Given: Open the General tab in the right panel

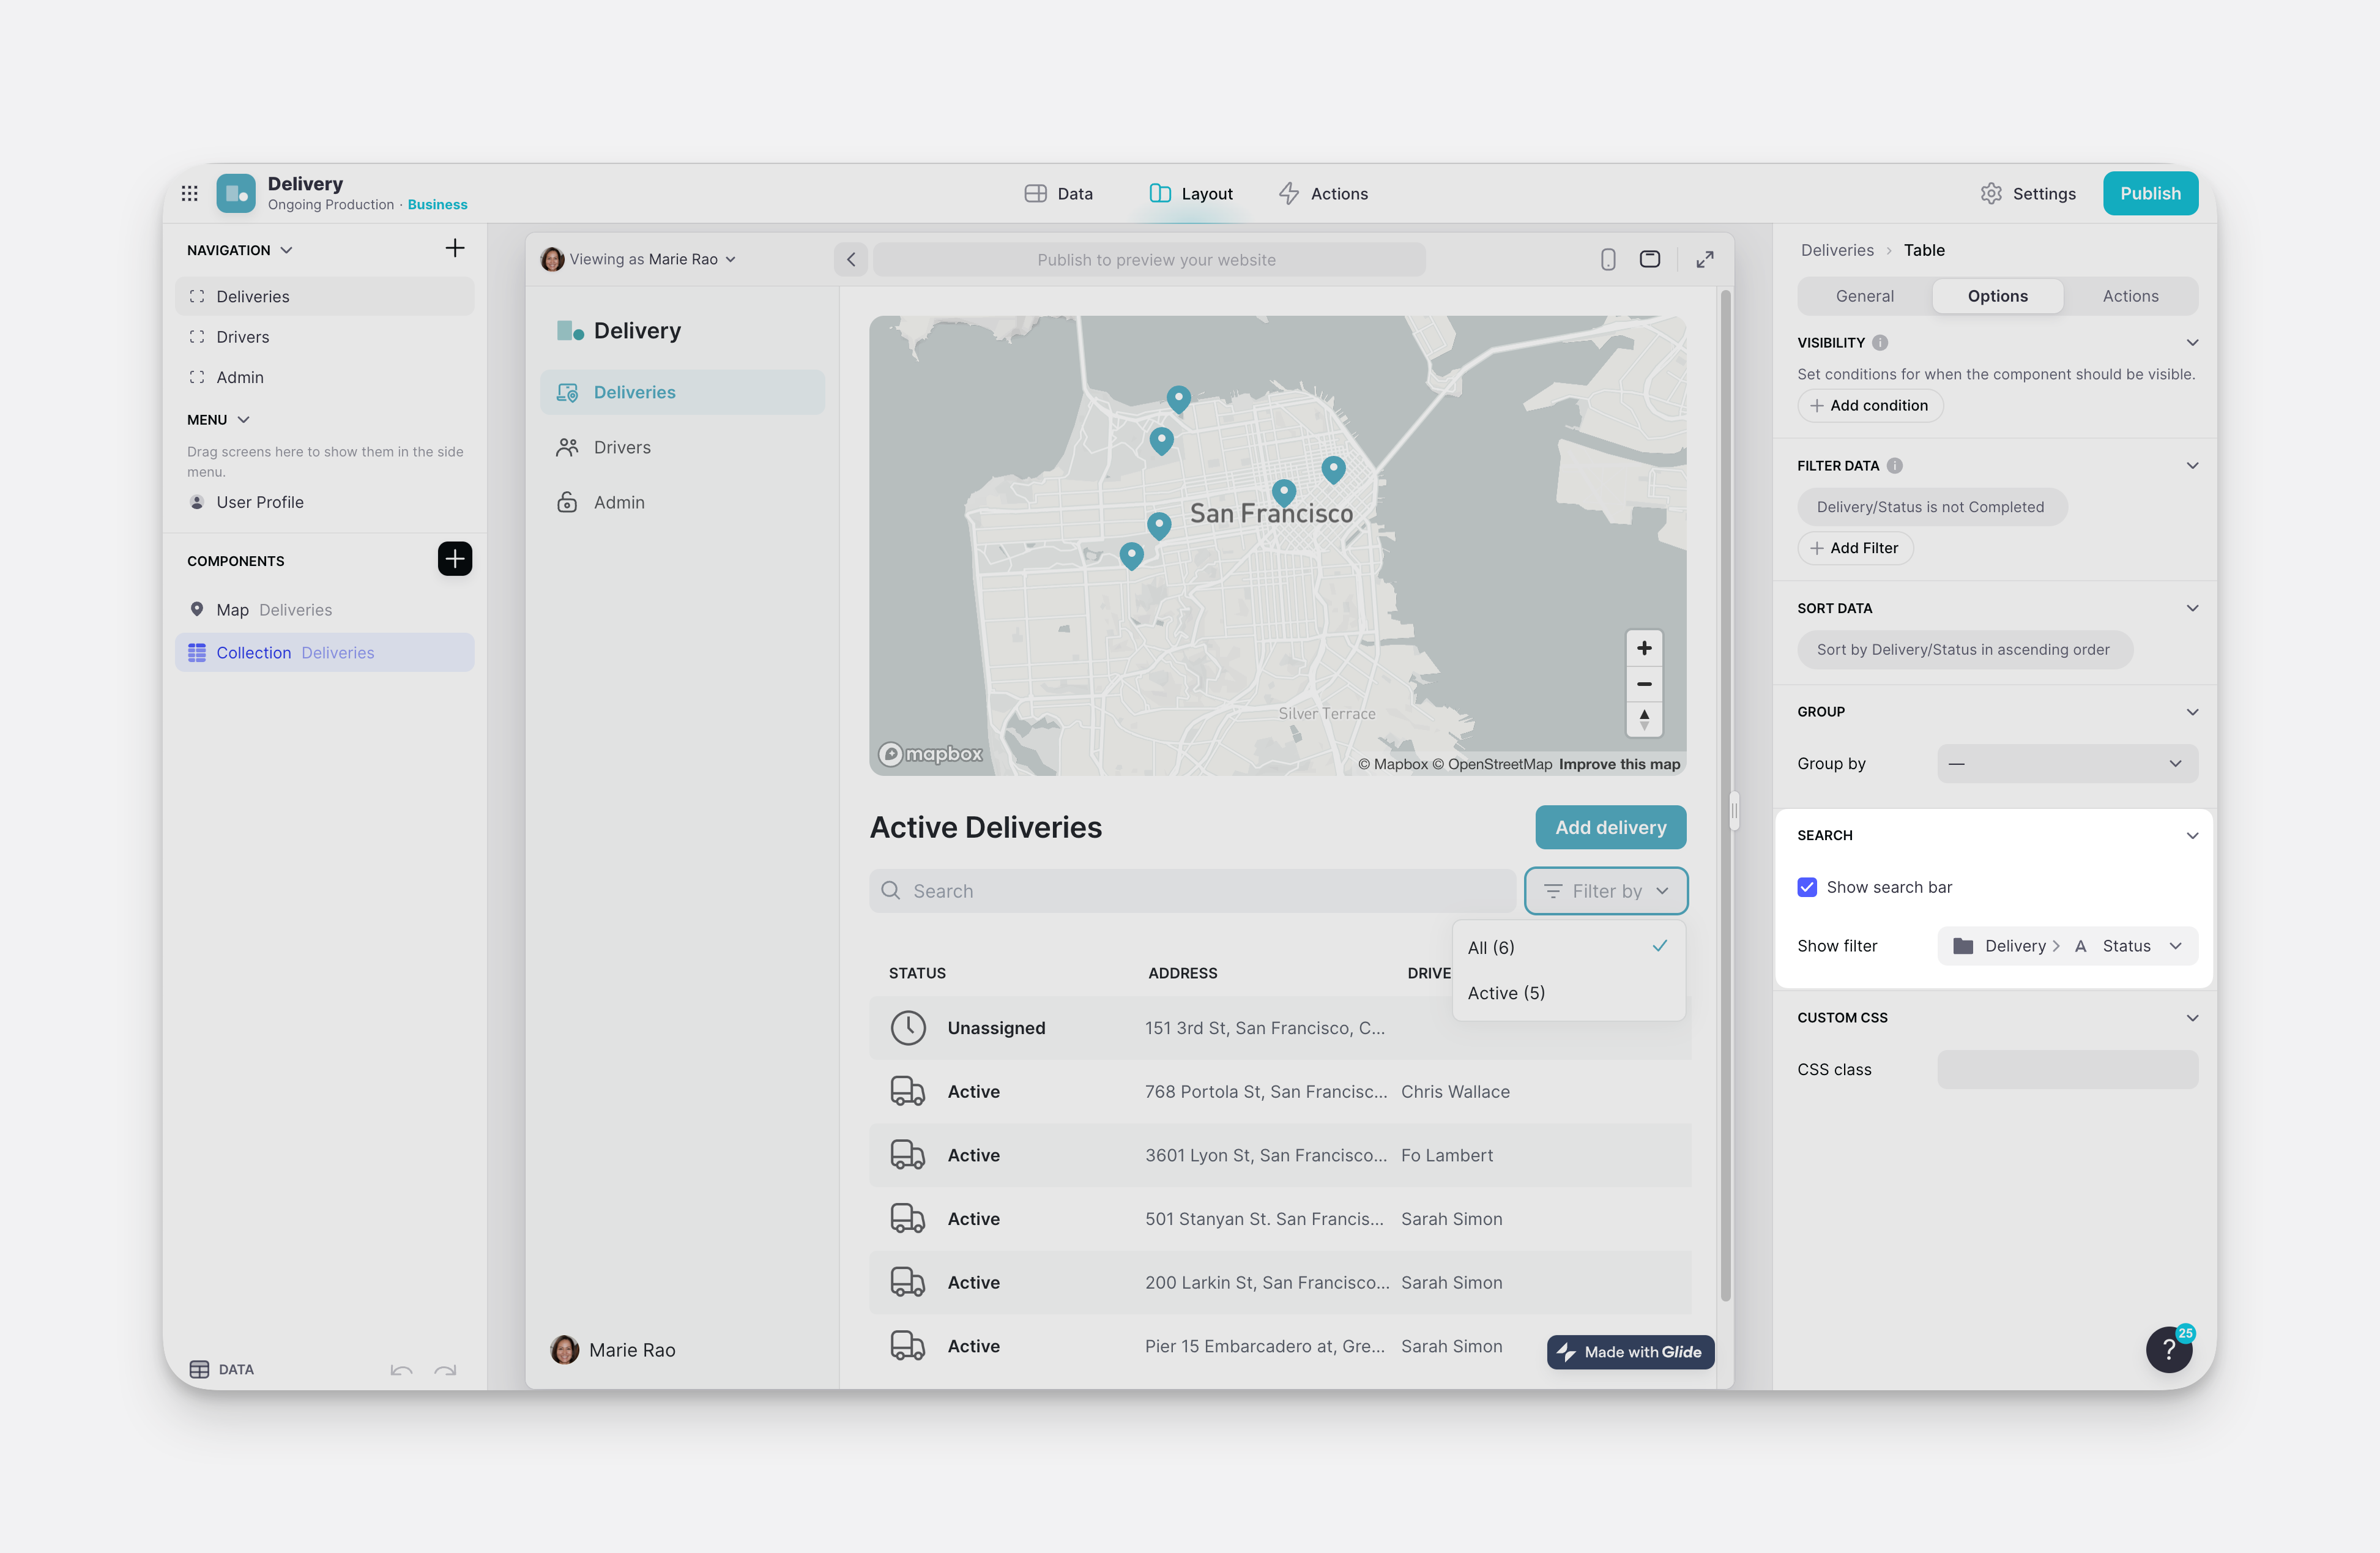Looking at the screenshot, I should click(1863, 295).
